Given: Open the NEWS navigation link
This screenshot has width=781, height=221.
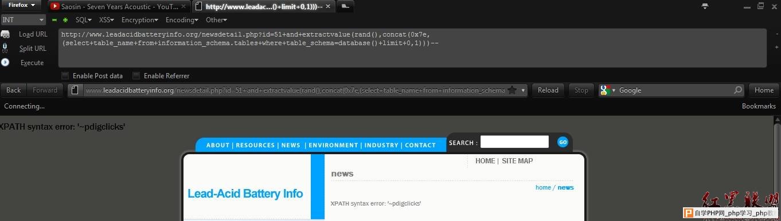Looking at the screenshot, I should pos(291,145).
